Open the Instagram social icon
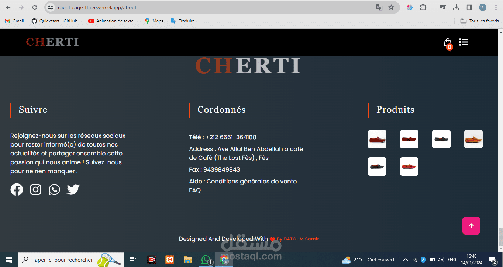The height and width of the screenshot is (267, 503). pyautogui.click(x=35, y=189)
